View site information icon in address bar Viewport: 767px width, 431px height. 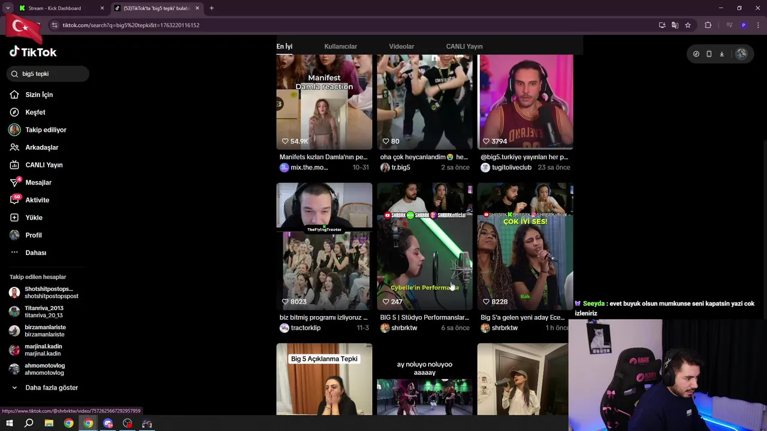coord(55,25)
